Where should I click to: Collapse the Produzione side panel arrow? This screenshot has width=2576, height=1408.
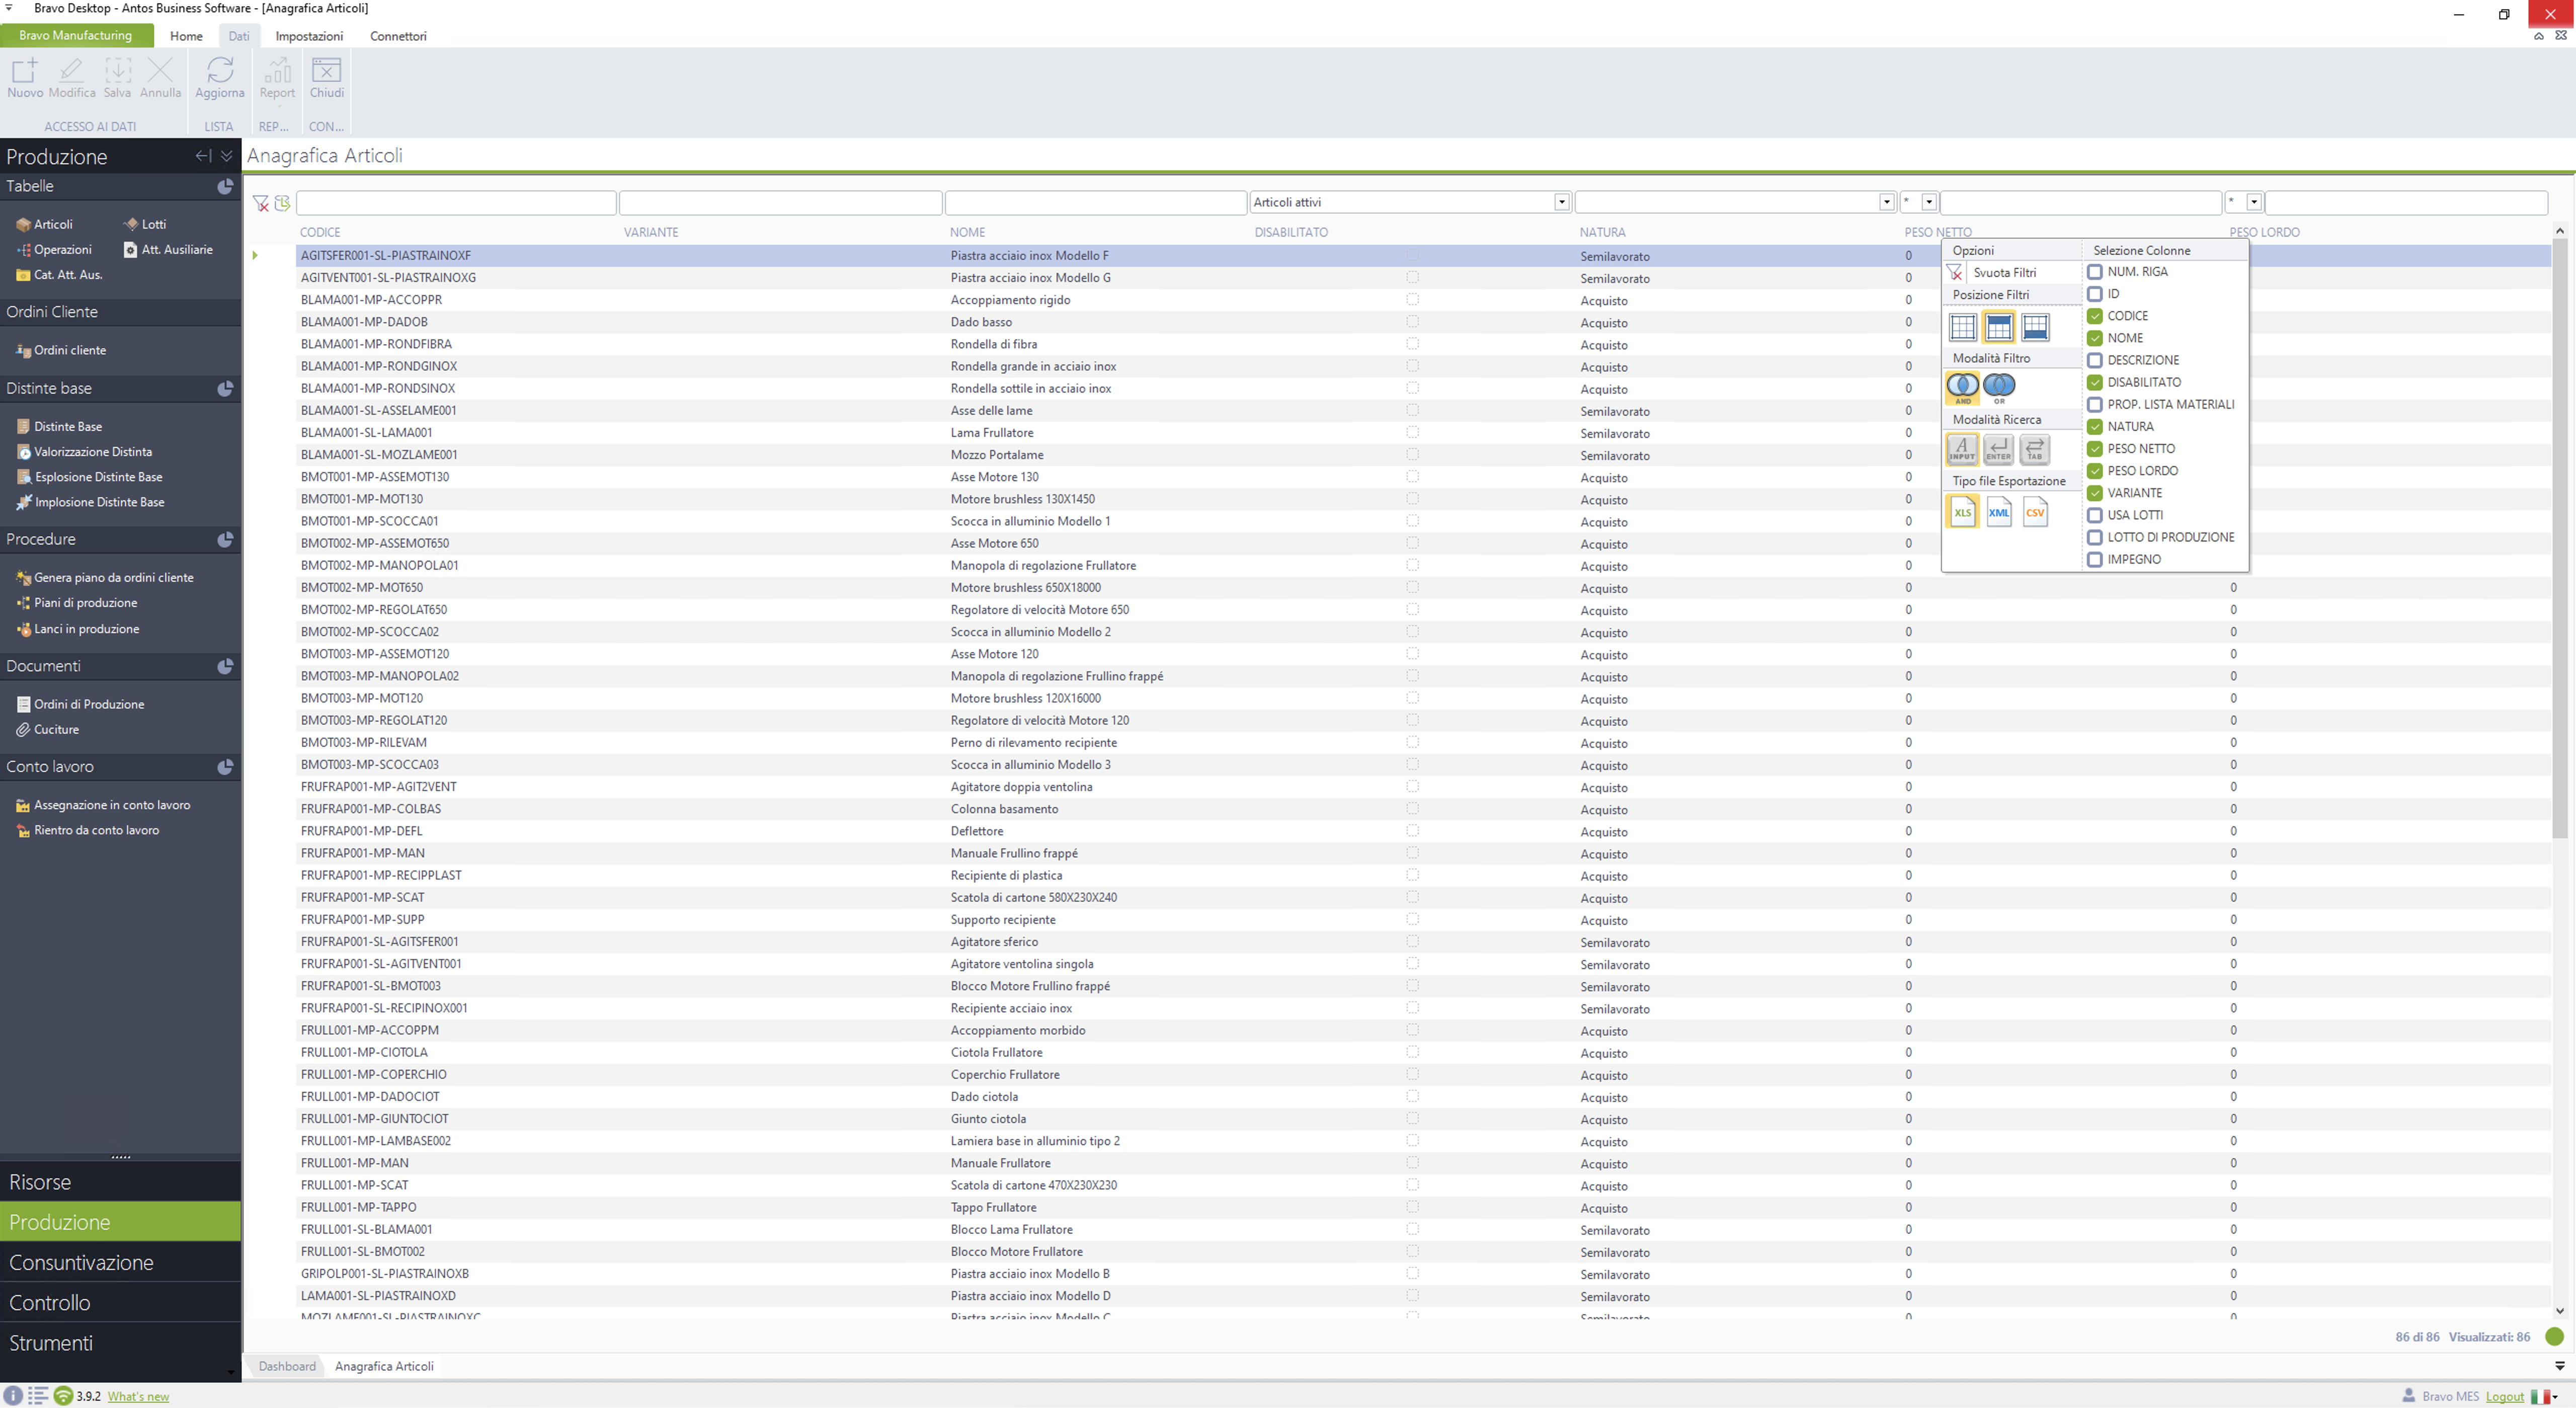[x=203, y=156]
